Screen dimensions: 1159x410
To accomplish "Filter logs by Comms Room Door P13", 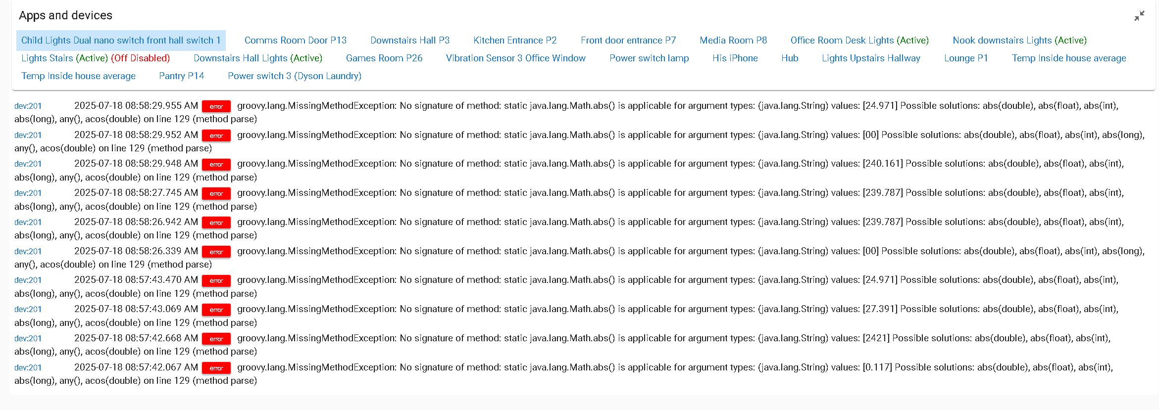I will pos(295,41).
